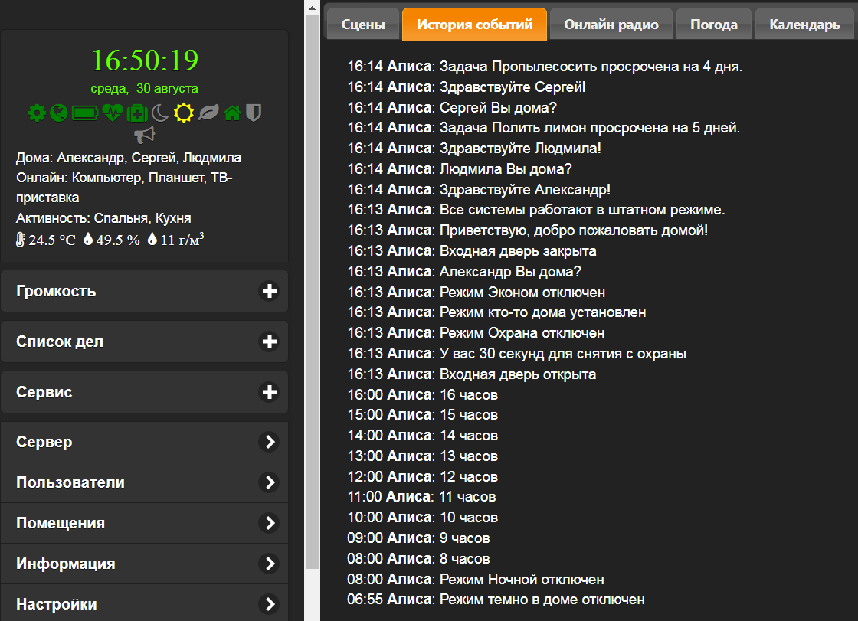Open the first aid kit icon
858x621 pixels.
coord(138,113)
